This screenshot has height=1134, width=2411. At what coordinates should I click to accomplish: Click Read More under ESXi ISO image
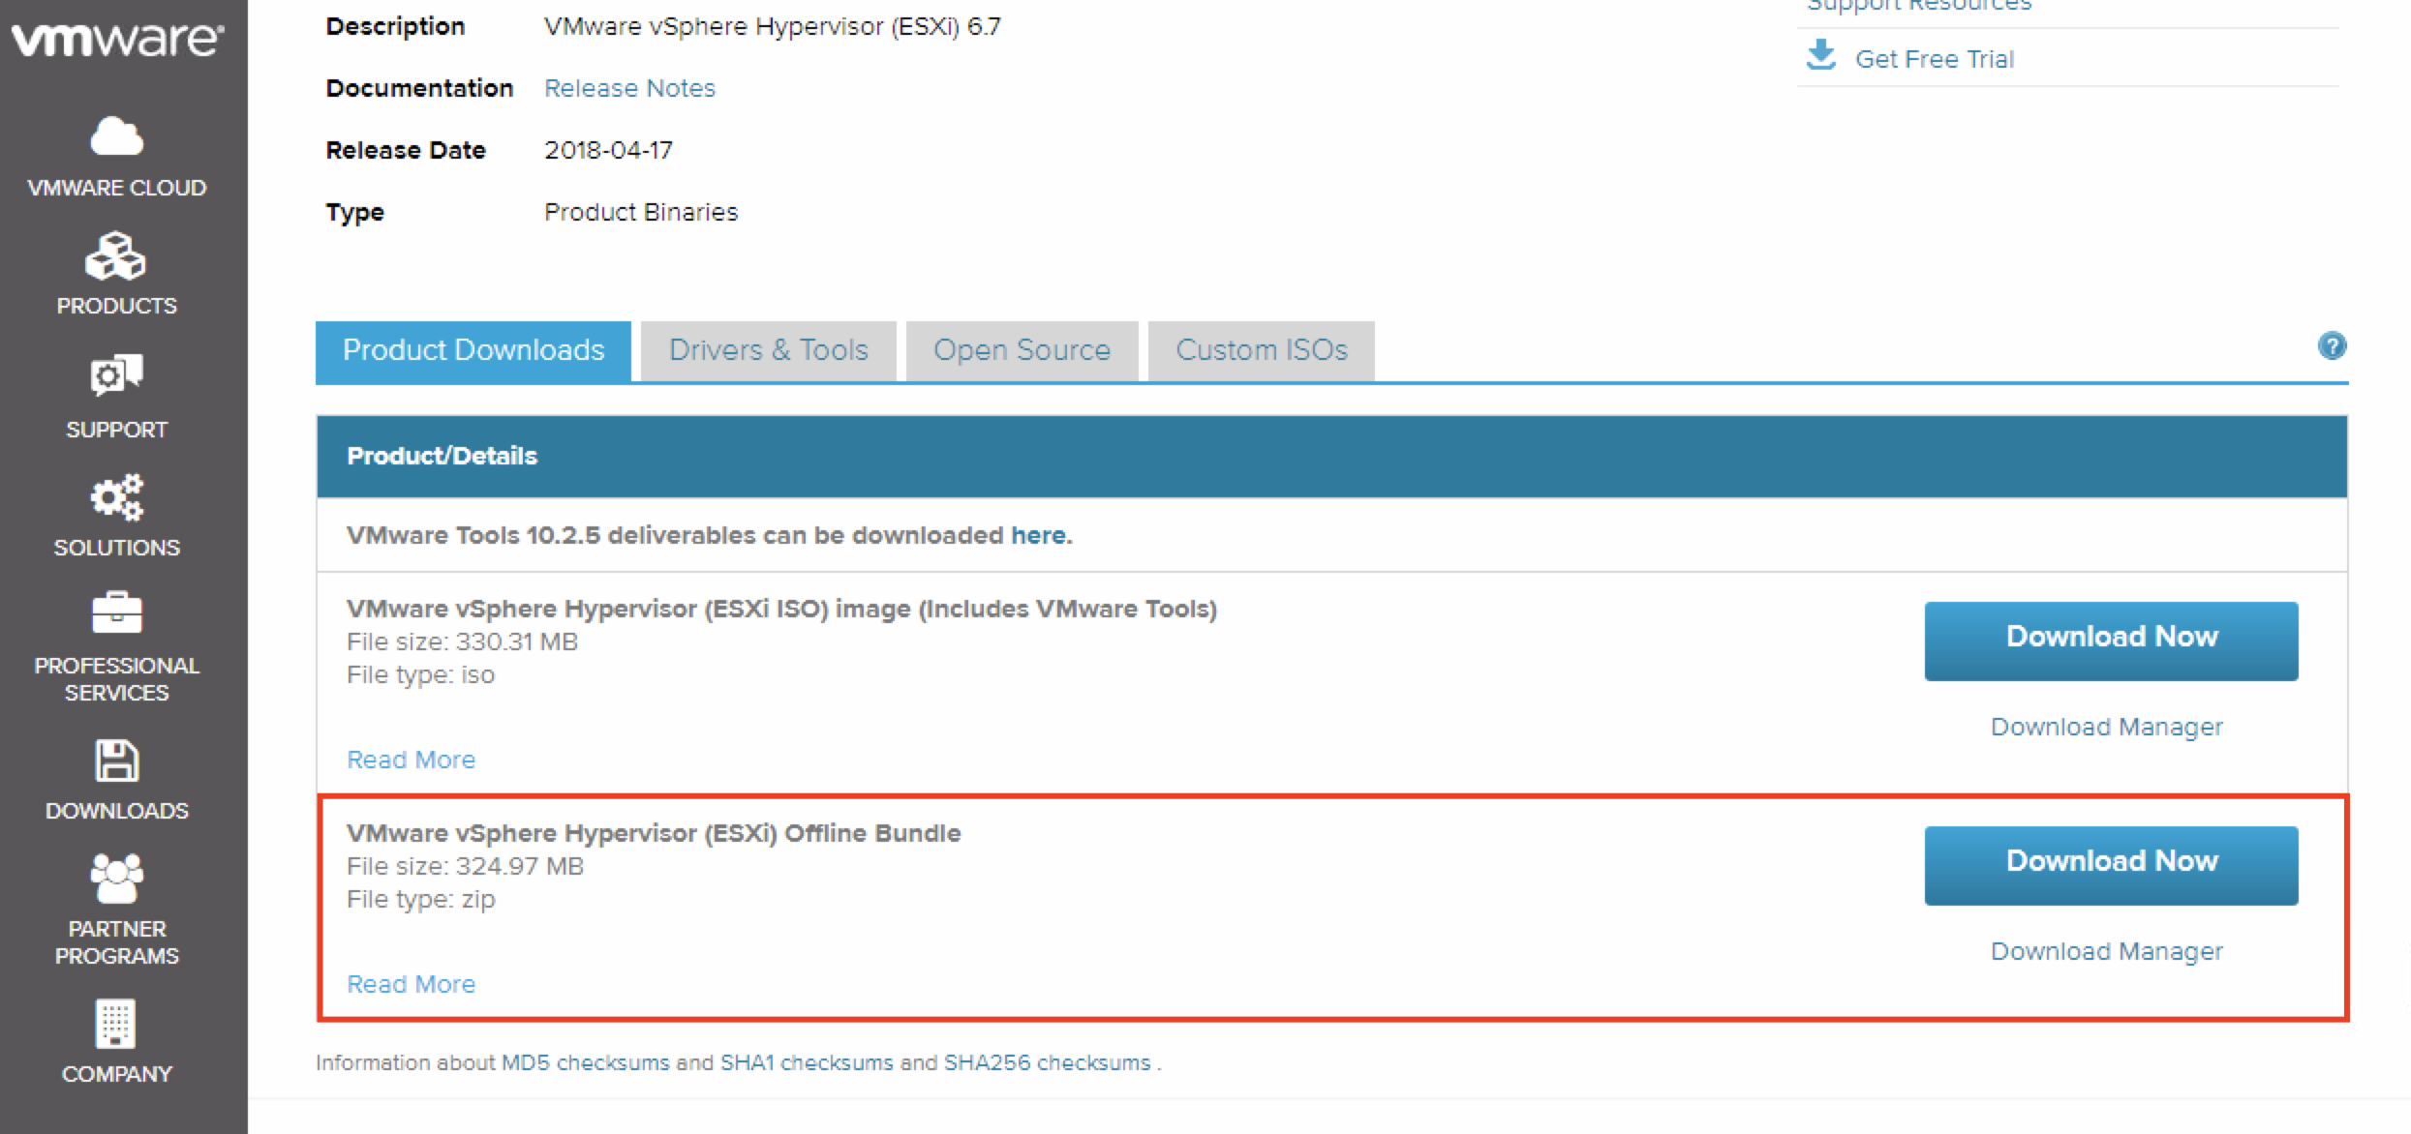pos(412,760)
